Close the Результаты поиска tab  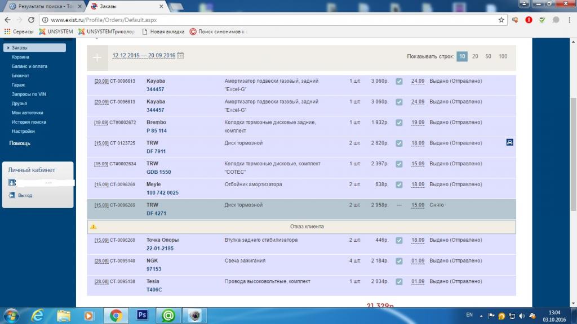point(80,6)
